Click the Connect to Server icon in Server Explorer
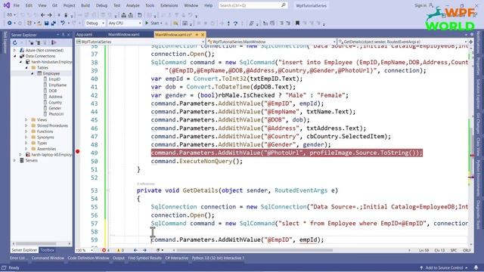Viewport: 484px width, 272px height. 38,42
